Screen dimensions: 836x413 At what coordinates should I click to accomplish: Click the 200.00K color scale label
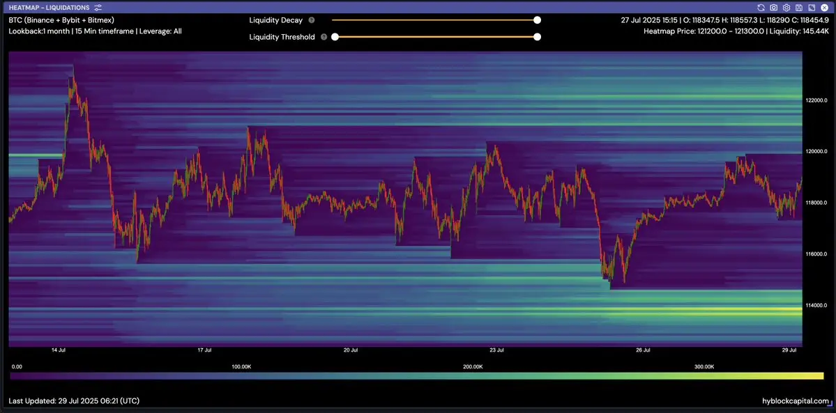coord(473,366)
